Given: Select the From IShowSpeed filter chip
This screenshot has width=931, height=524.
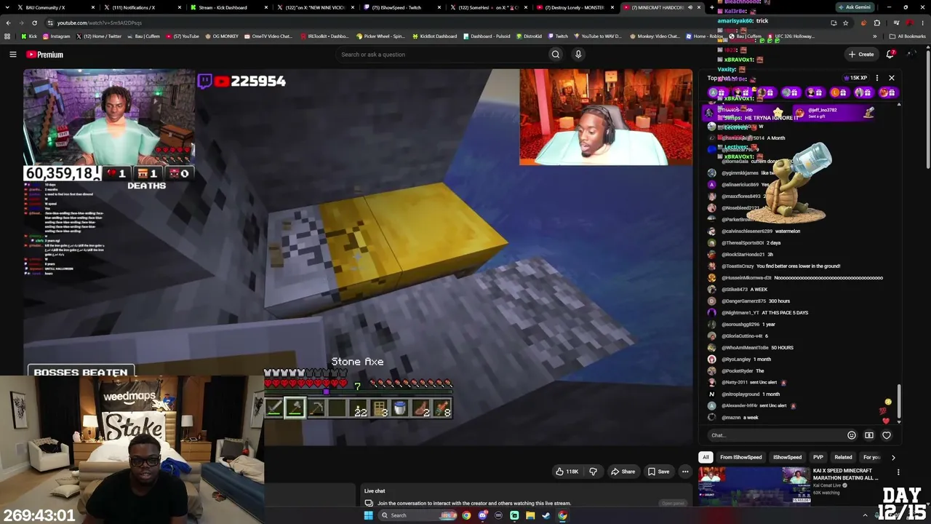Looking at the screenshot, I should pyautogui.click(x=741, y=457).
